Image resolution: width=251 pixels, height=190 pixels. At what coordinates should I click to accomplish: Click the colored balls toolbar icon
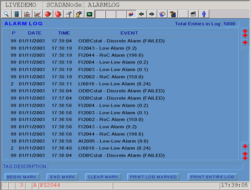coord(131,14)
